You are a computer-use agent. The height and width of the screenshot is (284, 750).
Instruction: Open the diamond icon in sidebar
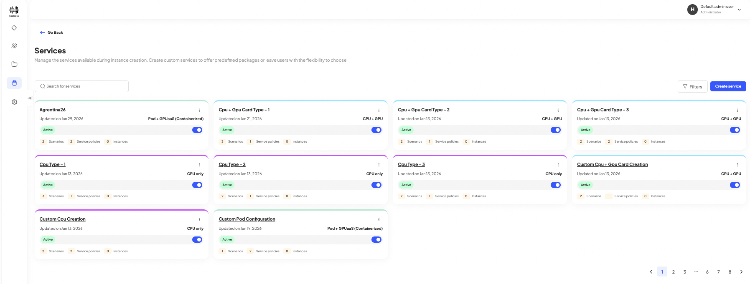tap(14, 28)
